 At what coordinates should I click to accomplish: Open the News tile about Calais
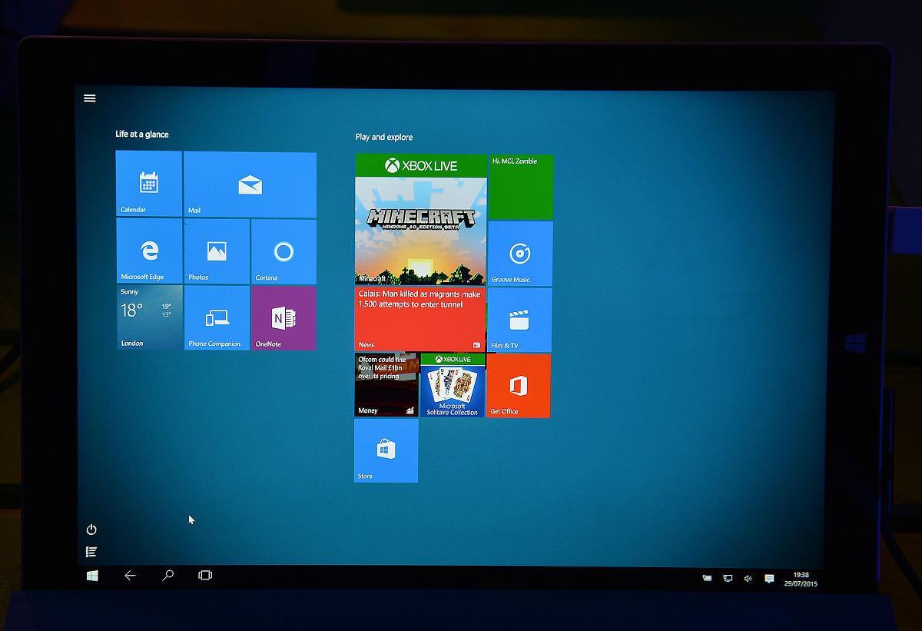[x=420, y=319]
